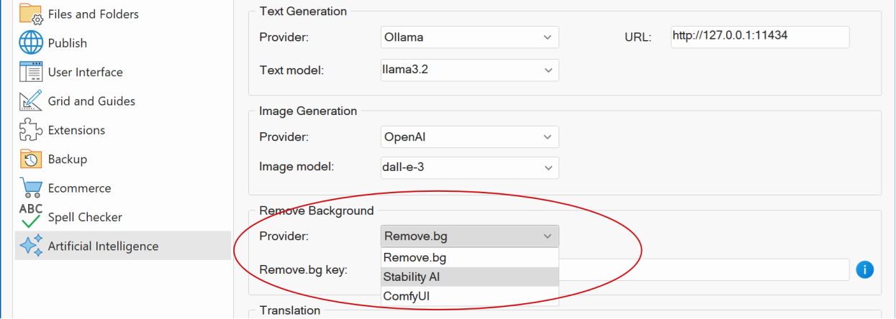
Task: Click the Grid and Guides ruler icon
Action: pos(31,101)
